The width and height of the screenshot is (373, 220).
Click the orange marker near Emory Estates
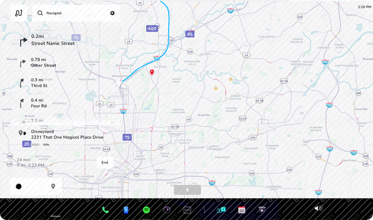tap(230, 79)
